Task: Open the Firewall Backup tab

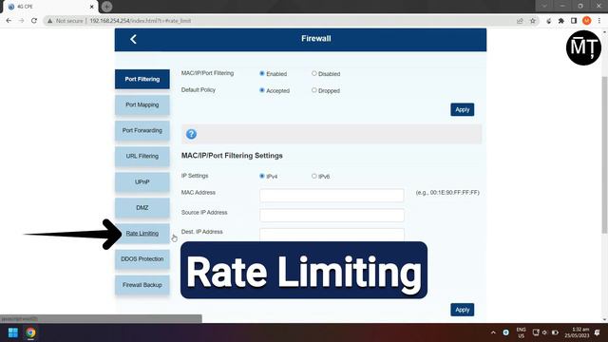Action: point(142,285)
